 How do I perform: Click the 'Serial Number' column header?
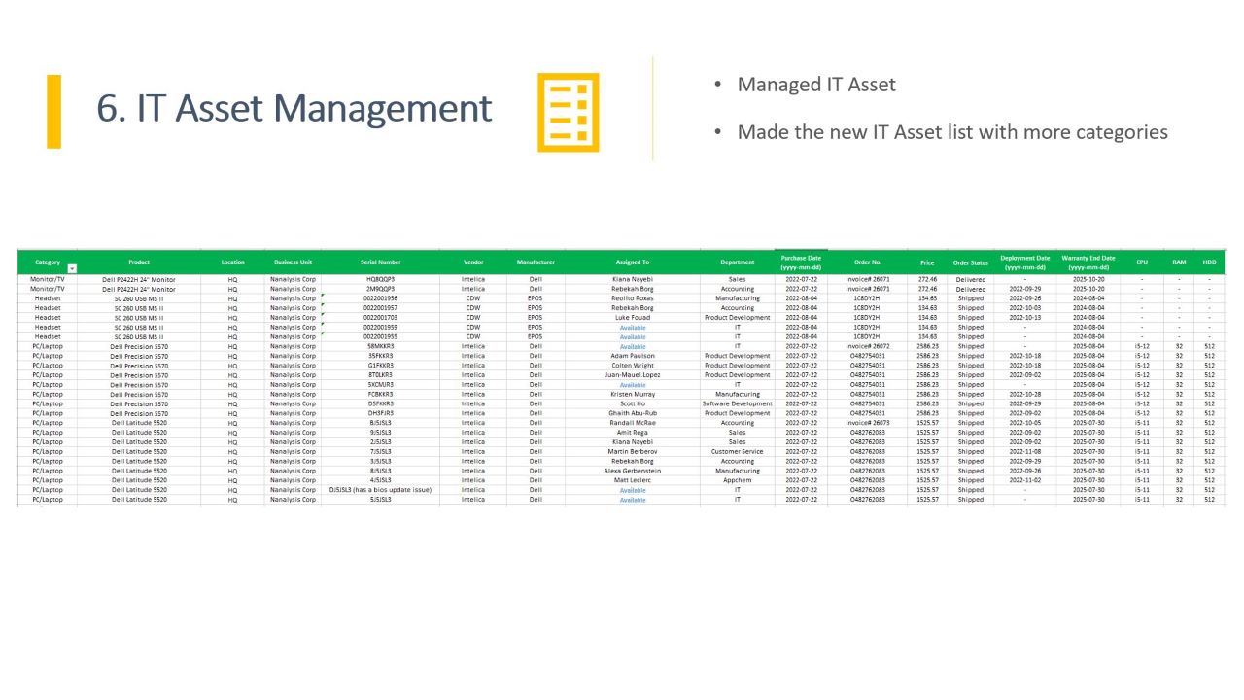[x=380, y=262]
